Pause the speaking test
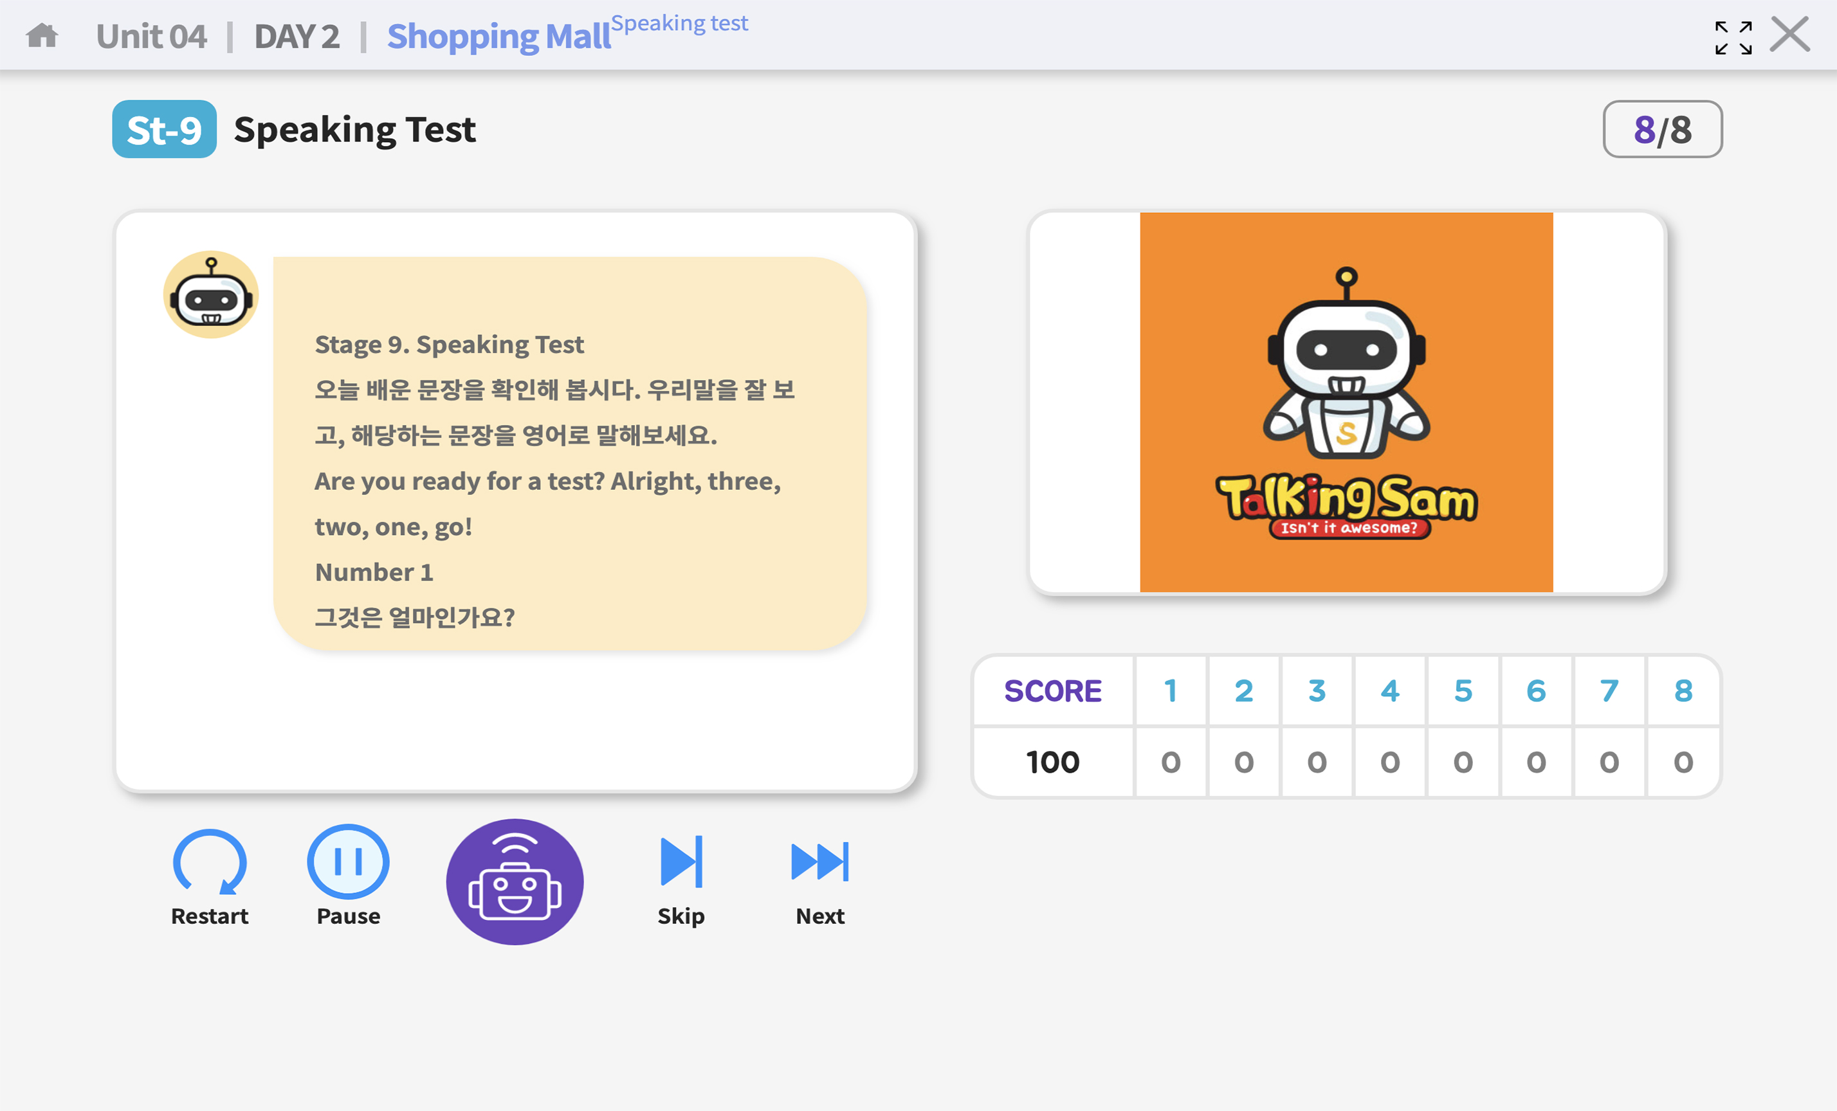This screenshot has width=1837, height=1111. point(348,862)
